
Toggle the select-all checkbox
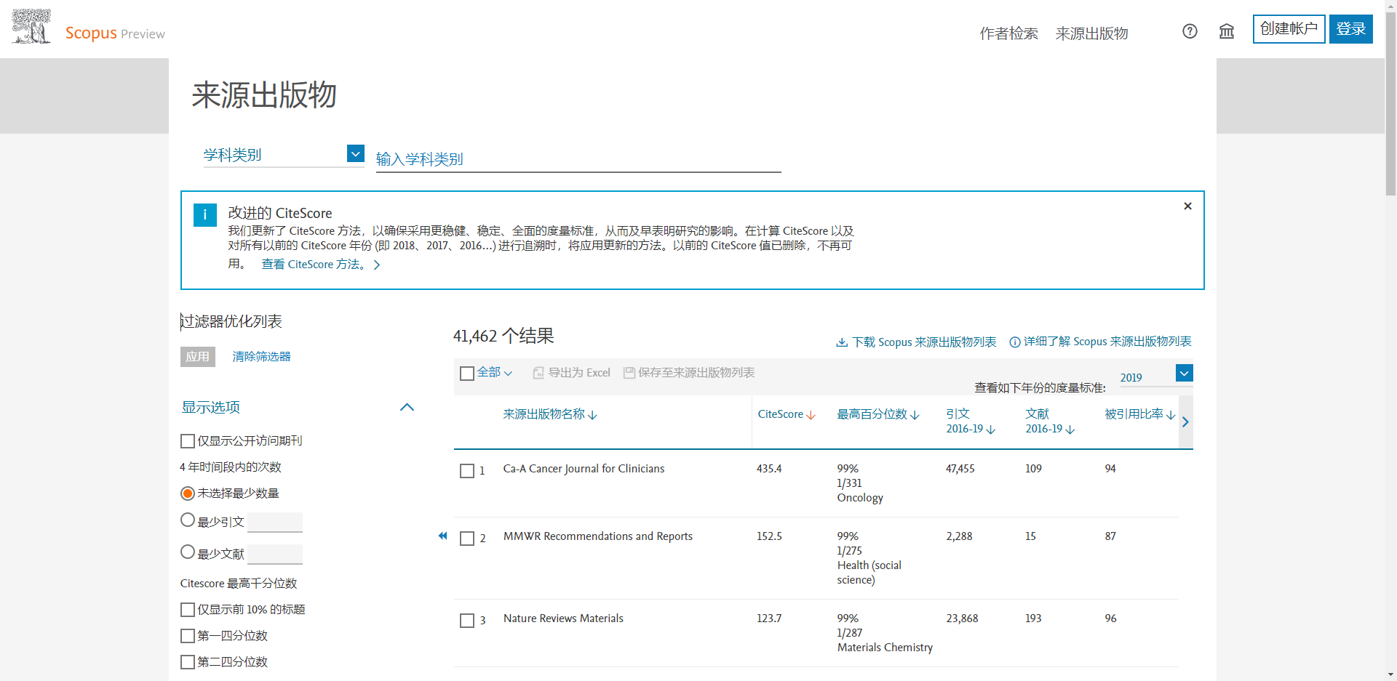click(x=467, y=374)
